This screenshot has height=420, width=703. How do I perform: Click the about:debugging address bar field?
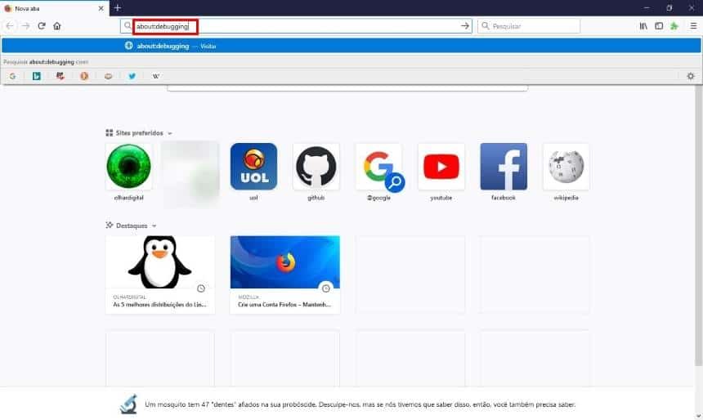pyautogui.click(x=296, y=26)
